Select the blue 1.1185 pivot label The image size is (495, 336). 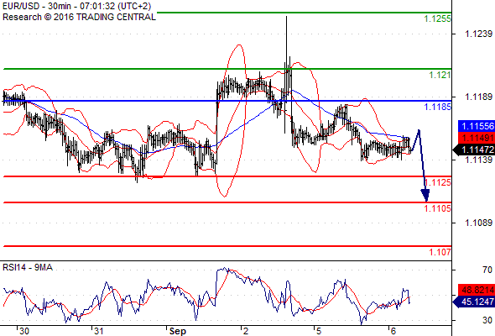pyautogui.click(x=438, y=107)
